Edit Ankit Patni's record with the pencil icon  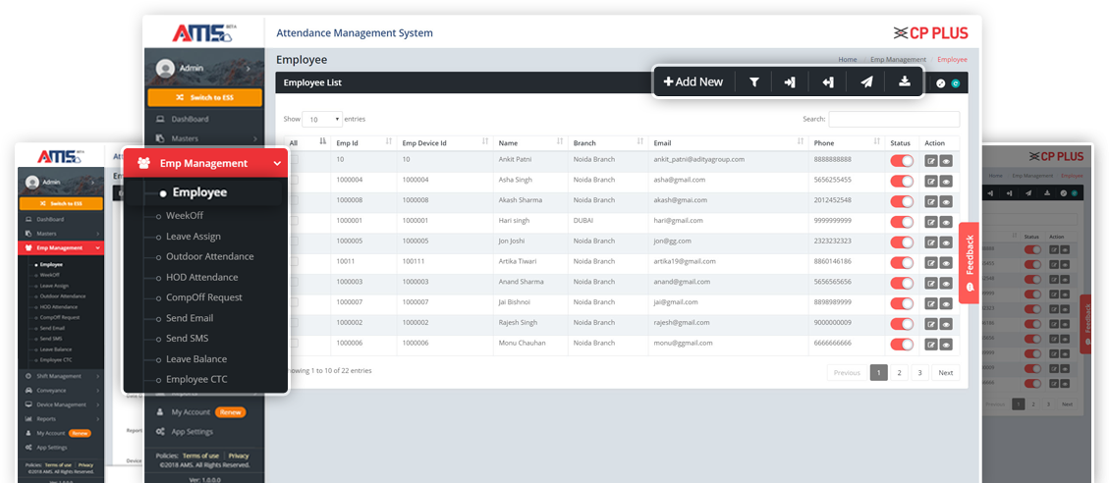click(x=931, y=161)
